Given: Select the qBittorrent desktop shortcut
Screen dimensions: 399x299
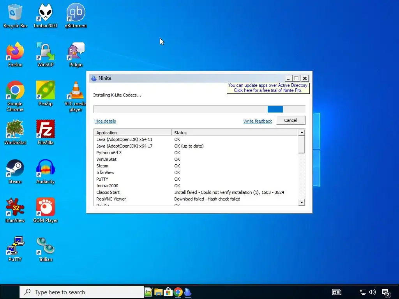Looking at the screenshot, I should click(x=76, y=16).
